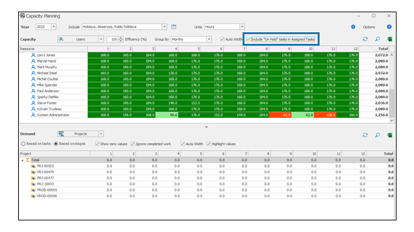Click the Efficiency stepper arrows
Screen dimensions: 414x232
point(121,39)
